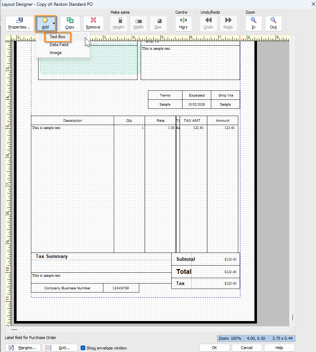Select the Qty column header
Viewport: 316px width, 352px height.
click(x=130, y=121)
